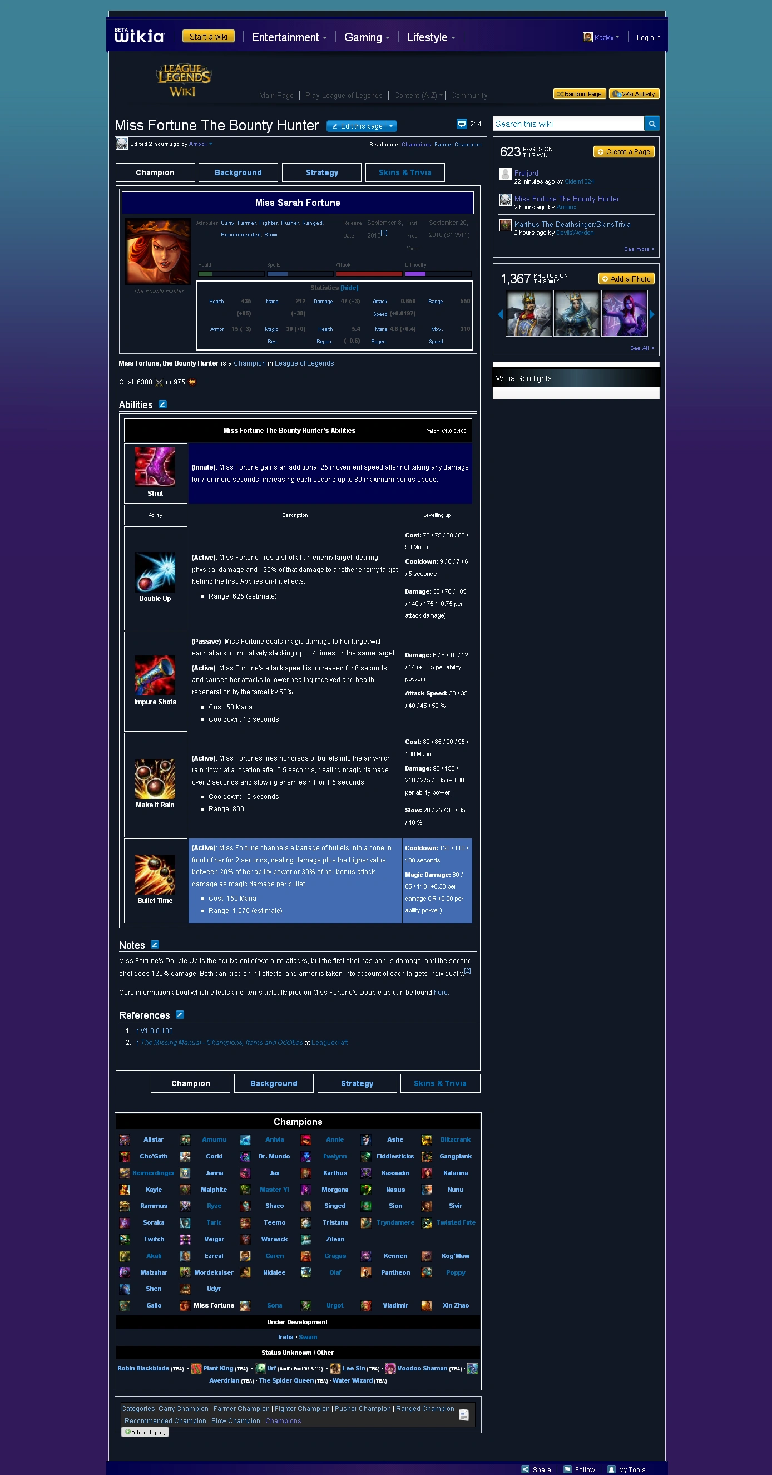
Task: Click the Strut ability icon
Action: (155, 467)
